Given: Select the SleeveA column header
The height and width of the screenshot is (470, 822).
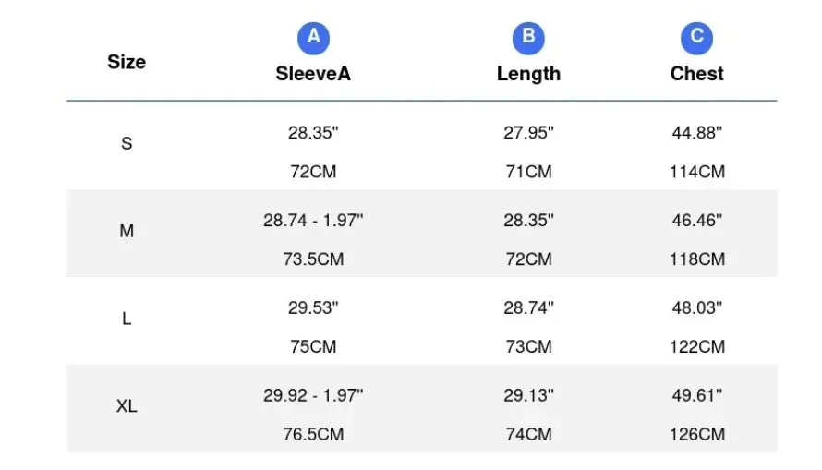Looking at the screenshot, I should pos(313,74).
